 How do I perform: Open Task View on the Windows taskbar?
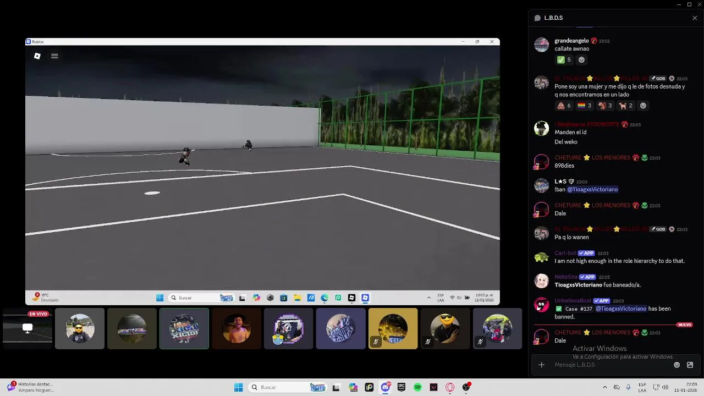336,387
